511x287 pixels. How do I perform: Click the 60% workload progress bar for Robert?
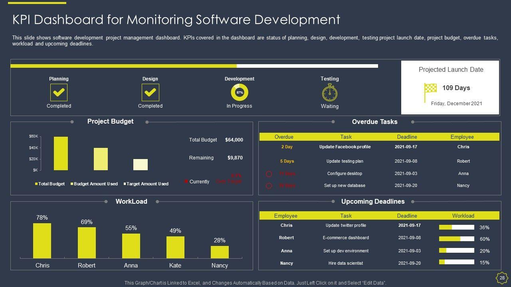coord(457,239)
